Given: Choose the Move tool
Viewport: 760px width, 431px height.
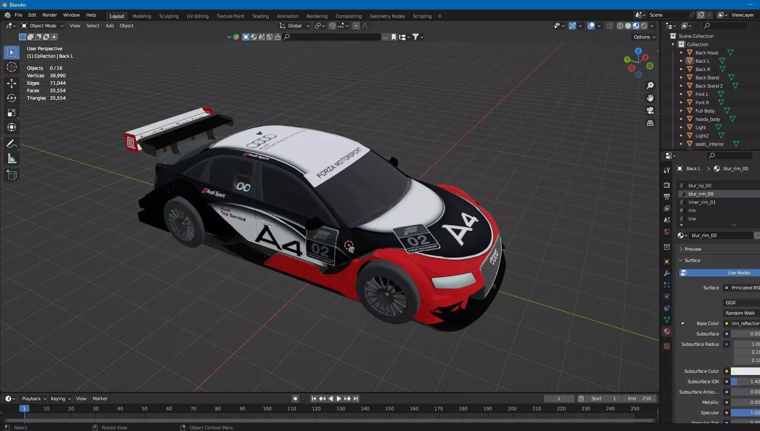Looking at the screenshot, I should click(x=12, y=83).
